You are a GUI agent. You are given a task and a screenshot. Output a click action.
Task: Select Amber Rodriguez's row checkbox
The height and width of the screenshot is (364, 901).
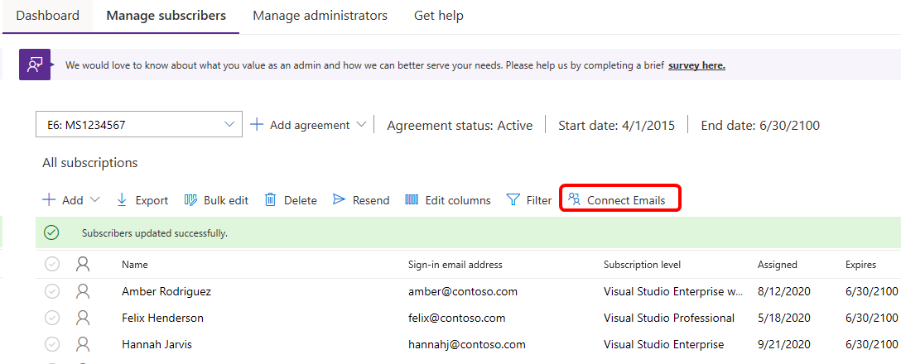(x=52, y=291)
